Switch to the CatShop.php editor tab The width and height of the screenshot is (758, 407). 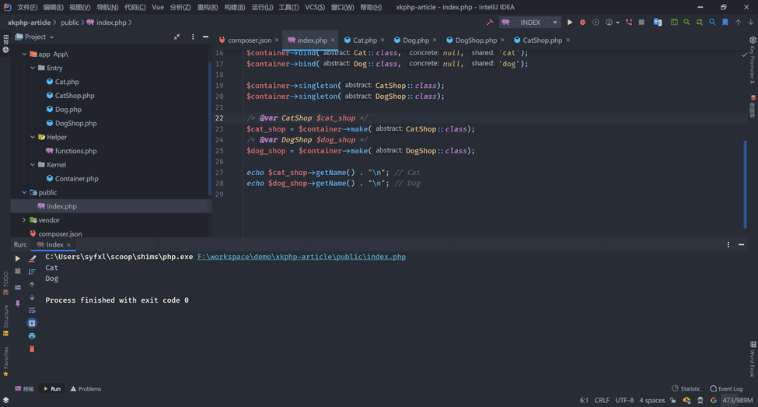pos(542,40)
